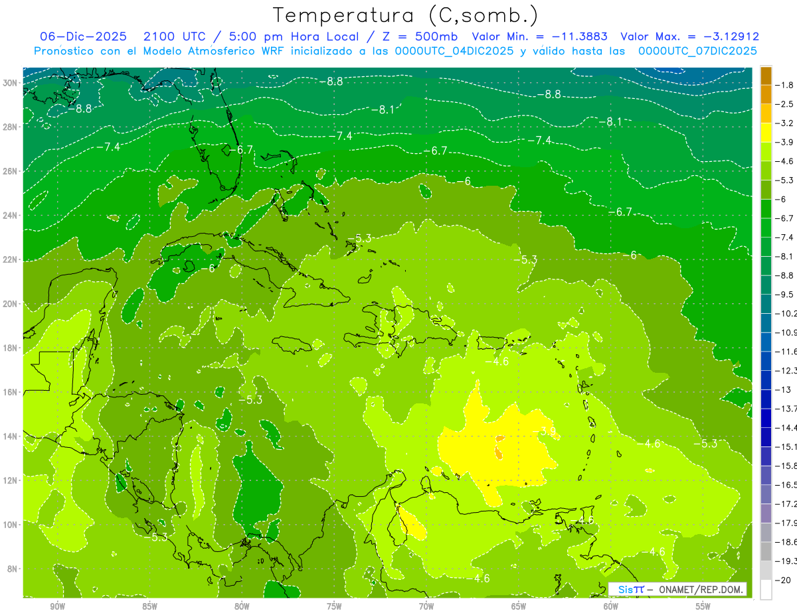Click the '-1.8' value on the color scale

pos(785,85)
